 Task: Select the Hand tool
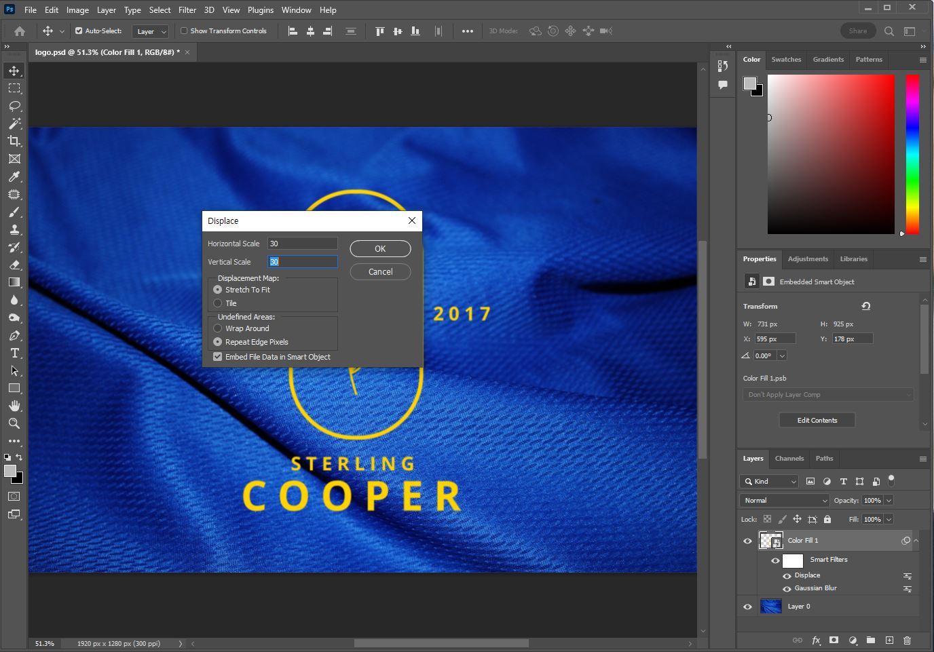point(14,406)
